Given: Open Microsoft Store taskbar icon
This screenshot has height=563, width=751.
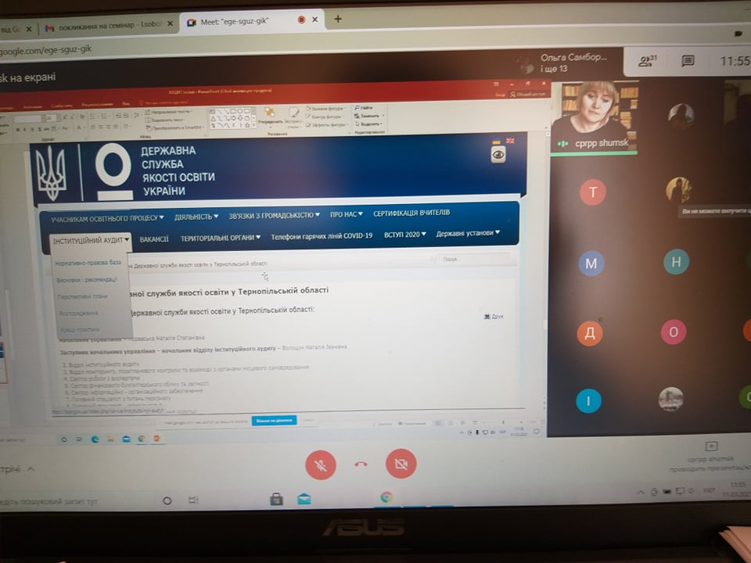Looking at the screenshot, I should coord(276,500).
